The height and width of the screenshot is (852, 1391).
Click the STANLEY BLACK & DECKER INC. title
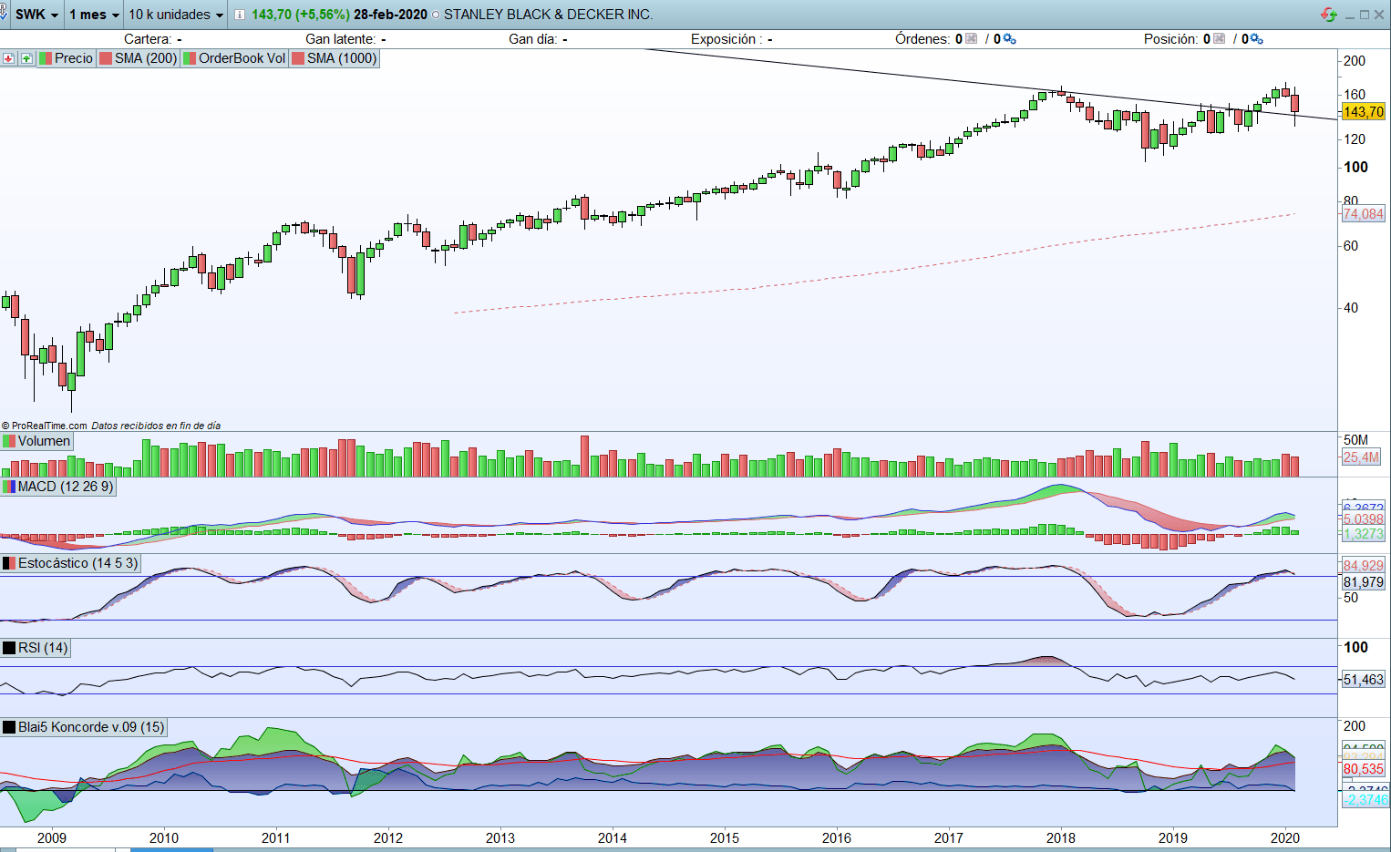pos(549,15)
